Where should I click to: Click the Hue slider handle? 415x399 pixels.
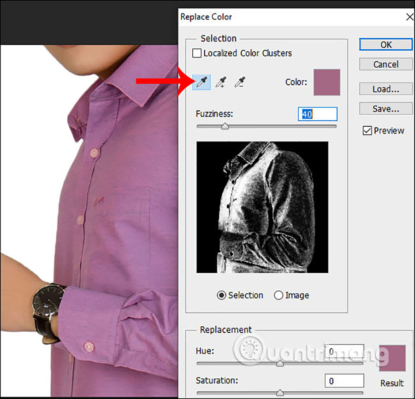pos(279,363)
